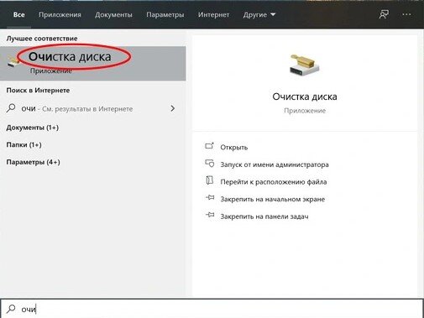Expand the Папки (1+) section
Screen dimensions: 424x318
click(24, 145)
